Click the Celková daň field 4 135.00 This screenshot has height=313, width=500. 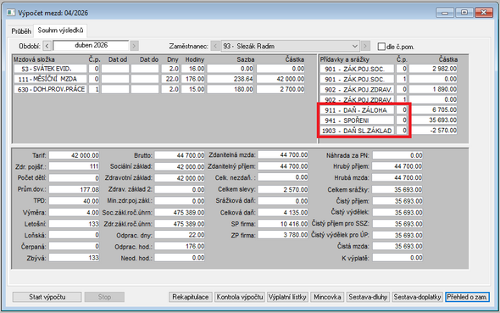283,213
